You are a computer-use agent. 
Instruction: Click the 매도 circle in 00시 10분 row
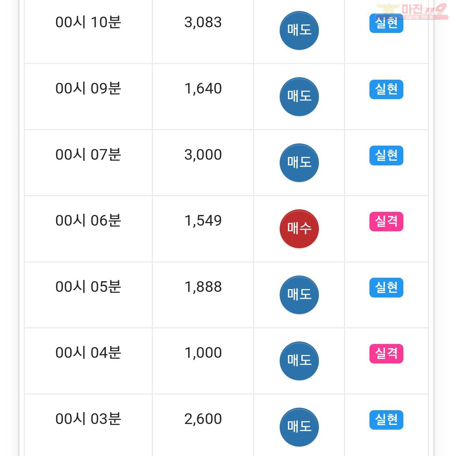[299, 30]
